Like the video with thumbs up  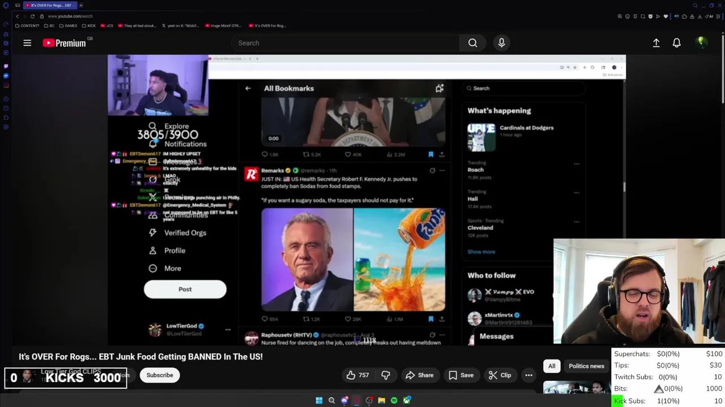[x=357, y=375]
